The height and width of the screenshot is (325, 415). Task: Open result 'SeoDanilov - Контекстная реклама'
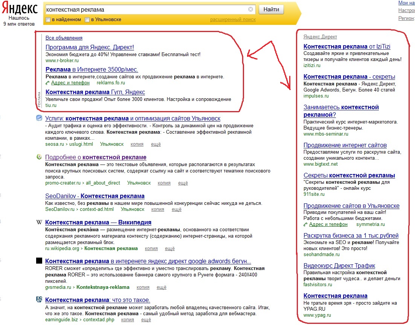click(95, 196)
